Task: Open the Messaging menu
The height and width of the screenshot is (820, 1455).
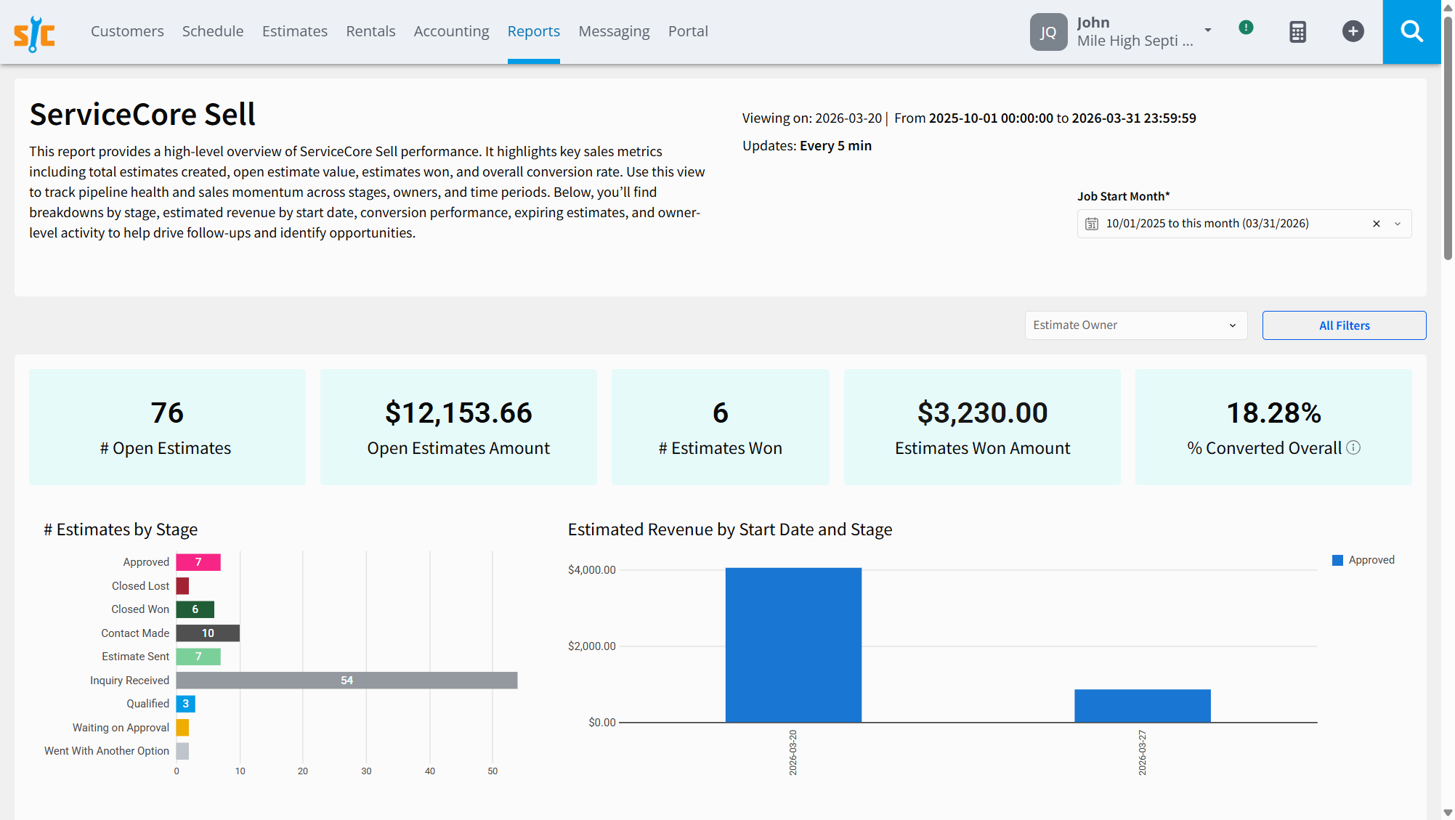Action: (614, 31)
